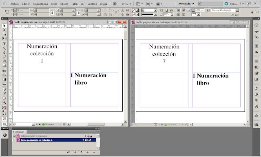Viewport: 261px width, 157px height.
Task: Toggle style source box for Indesign 1
Action: (15, 136)
